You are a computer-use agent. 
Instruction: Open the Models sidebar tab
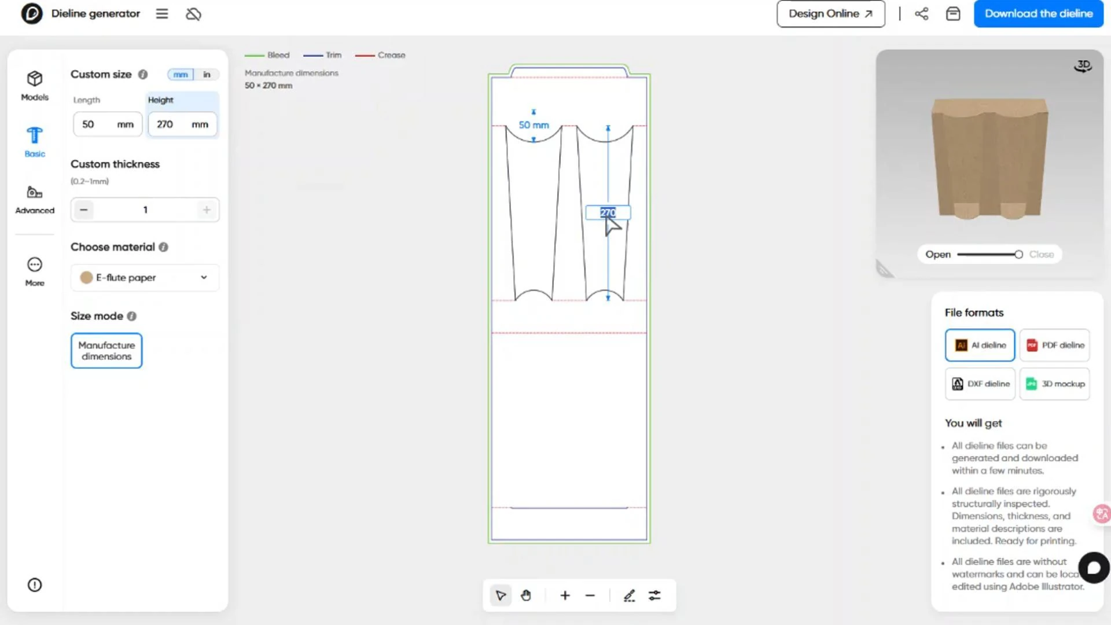click(x=35, y=86)
